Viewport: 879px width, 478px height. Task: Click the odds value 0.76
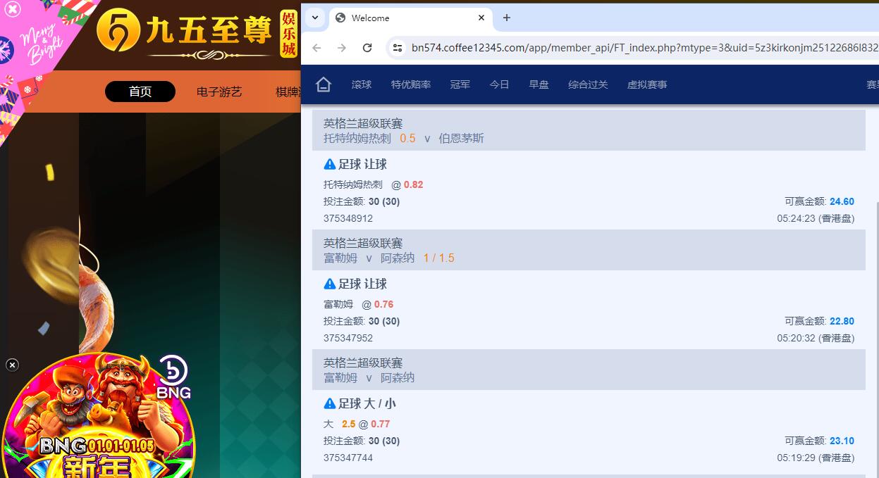384,304
